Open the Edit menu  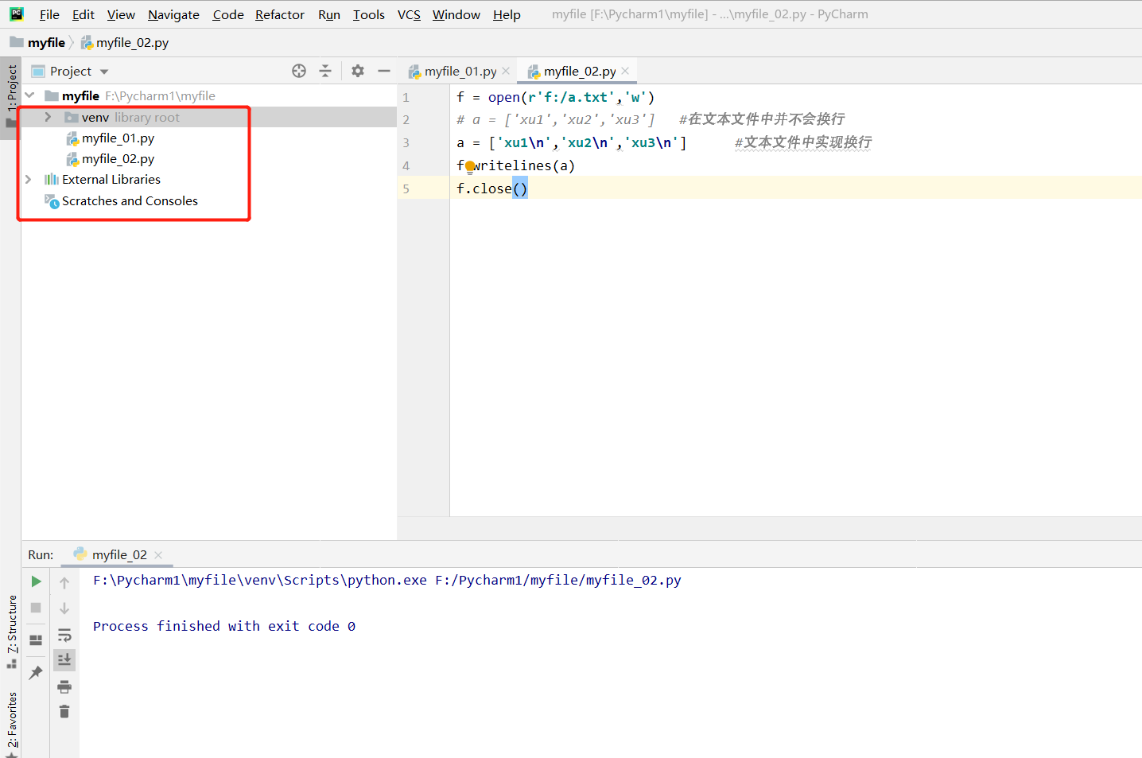pyautogui.click(x=84, y=14)
